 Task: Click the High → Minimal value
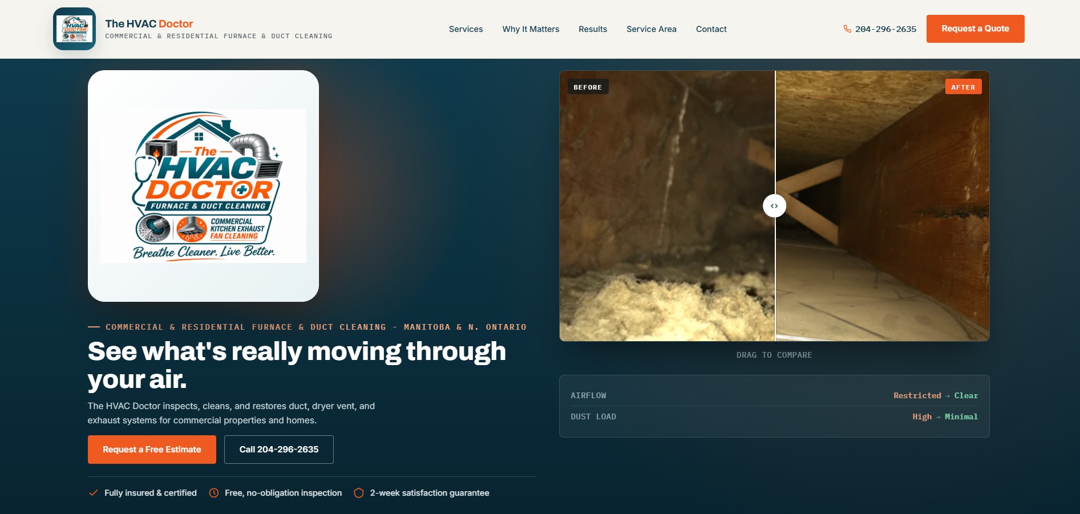pos(945,416)
